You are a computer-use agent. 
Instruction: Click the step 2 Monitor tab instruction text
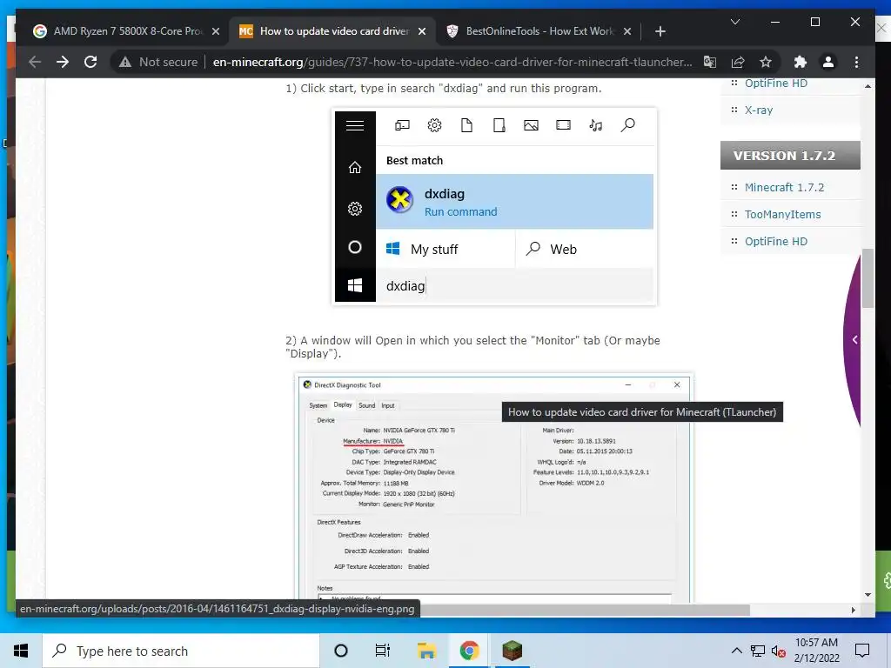[472, 347]
